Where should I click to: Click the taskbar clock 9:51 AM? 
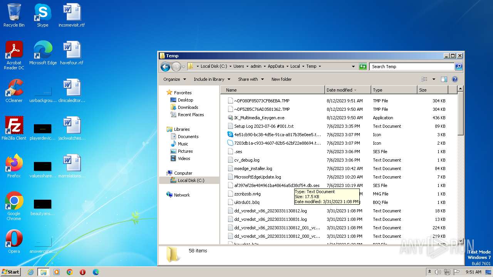click(x=473, y=272)
